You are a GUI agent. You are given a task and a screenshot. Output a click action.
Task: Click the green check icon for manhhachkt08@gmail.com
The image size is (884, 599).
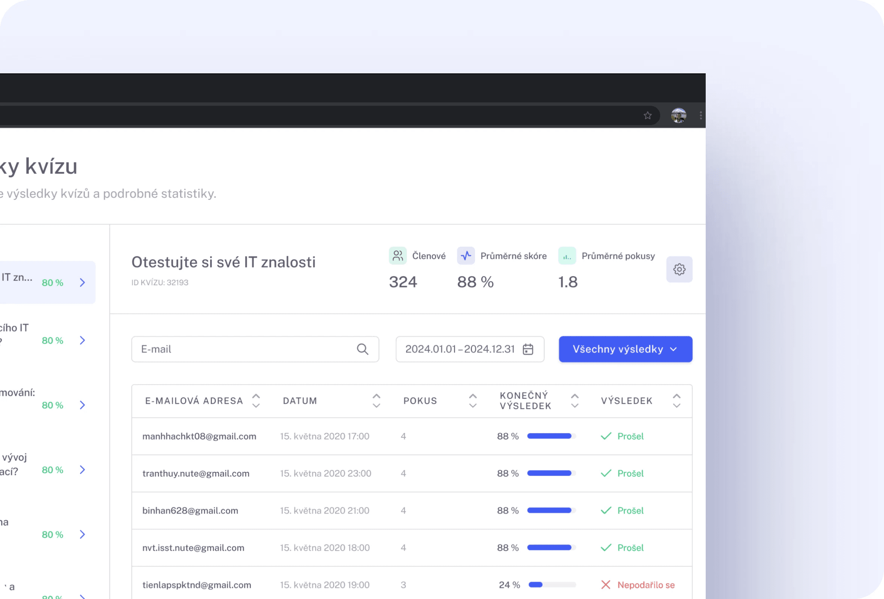606,436
